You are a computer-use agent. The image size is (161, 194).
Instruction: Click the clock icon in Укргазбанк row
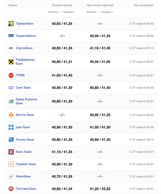(130, 48)
